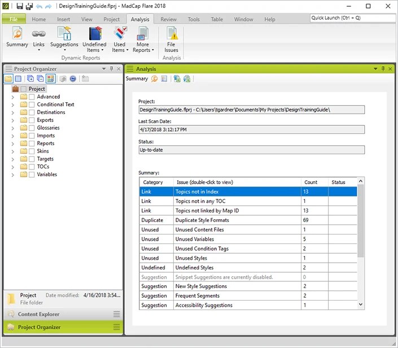The image size is (398, 348).
Task: Click the Redo arrow in title bar
Action: (x=48, y=6)
